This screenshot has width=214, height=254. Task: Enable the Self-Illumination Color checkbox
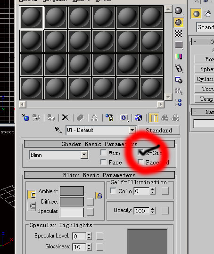113,191
